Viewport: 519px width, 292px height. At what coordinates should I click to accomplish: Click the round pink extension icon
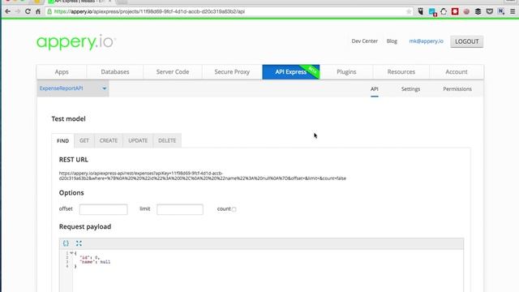(x=466, y=11)
